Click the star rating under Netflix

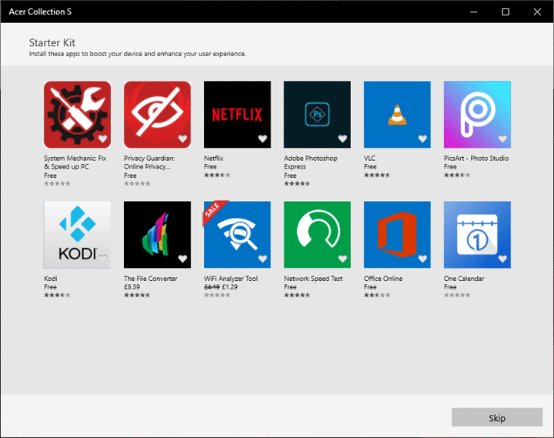(x=217, y=175)
